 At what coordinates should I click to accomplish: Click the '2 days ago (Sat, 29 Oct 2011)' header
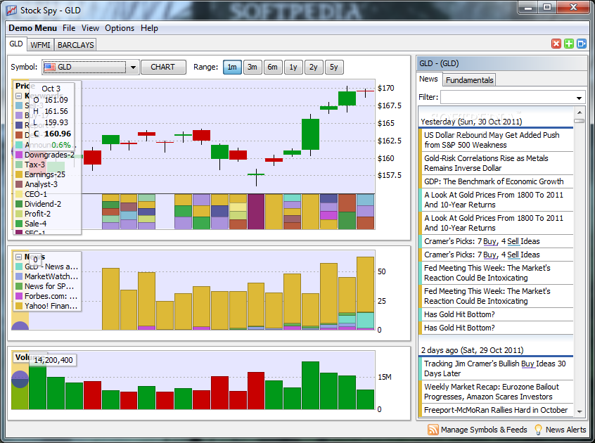[x=472, y=350]
